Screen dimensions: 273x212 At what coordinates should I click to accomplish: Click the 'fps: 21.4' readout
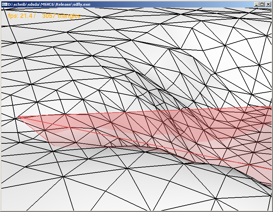[x=20, y=16]
